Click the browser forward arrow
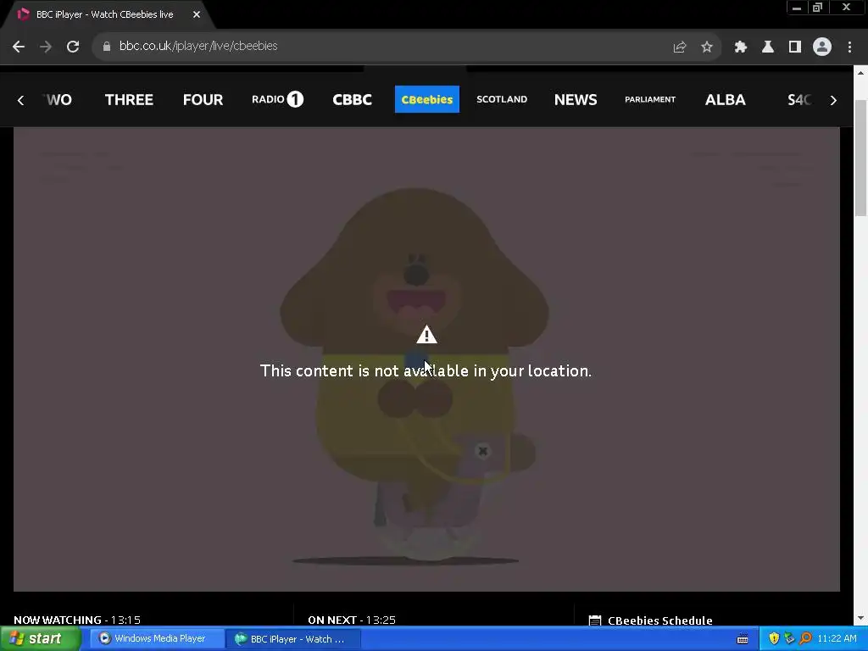868x651 pixels. pyautogui.click(x=46, y=47)
